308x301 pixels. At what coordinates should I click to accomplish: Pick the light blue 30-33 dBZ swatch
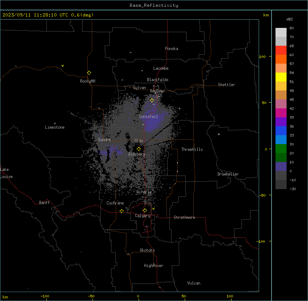click(x=281, y=140)
